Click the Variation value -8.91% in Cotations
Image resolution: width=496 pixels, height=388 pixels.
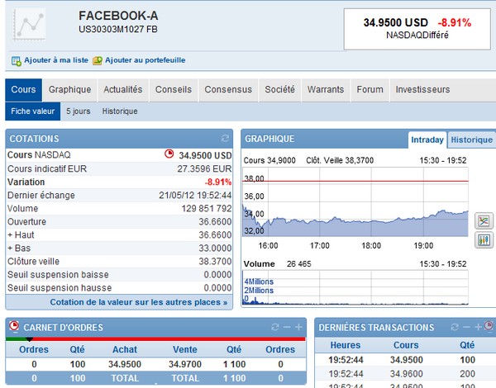(x=218, y=182)
